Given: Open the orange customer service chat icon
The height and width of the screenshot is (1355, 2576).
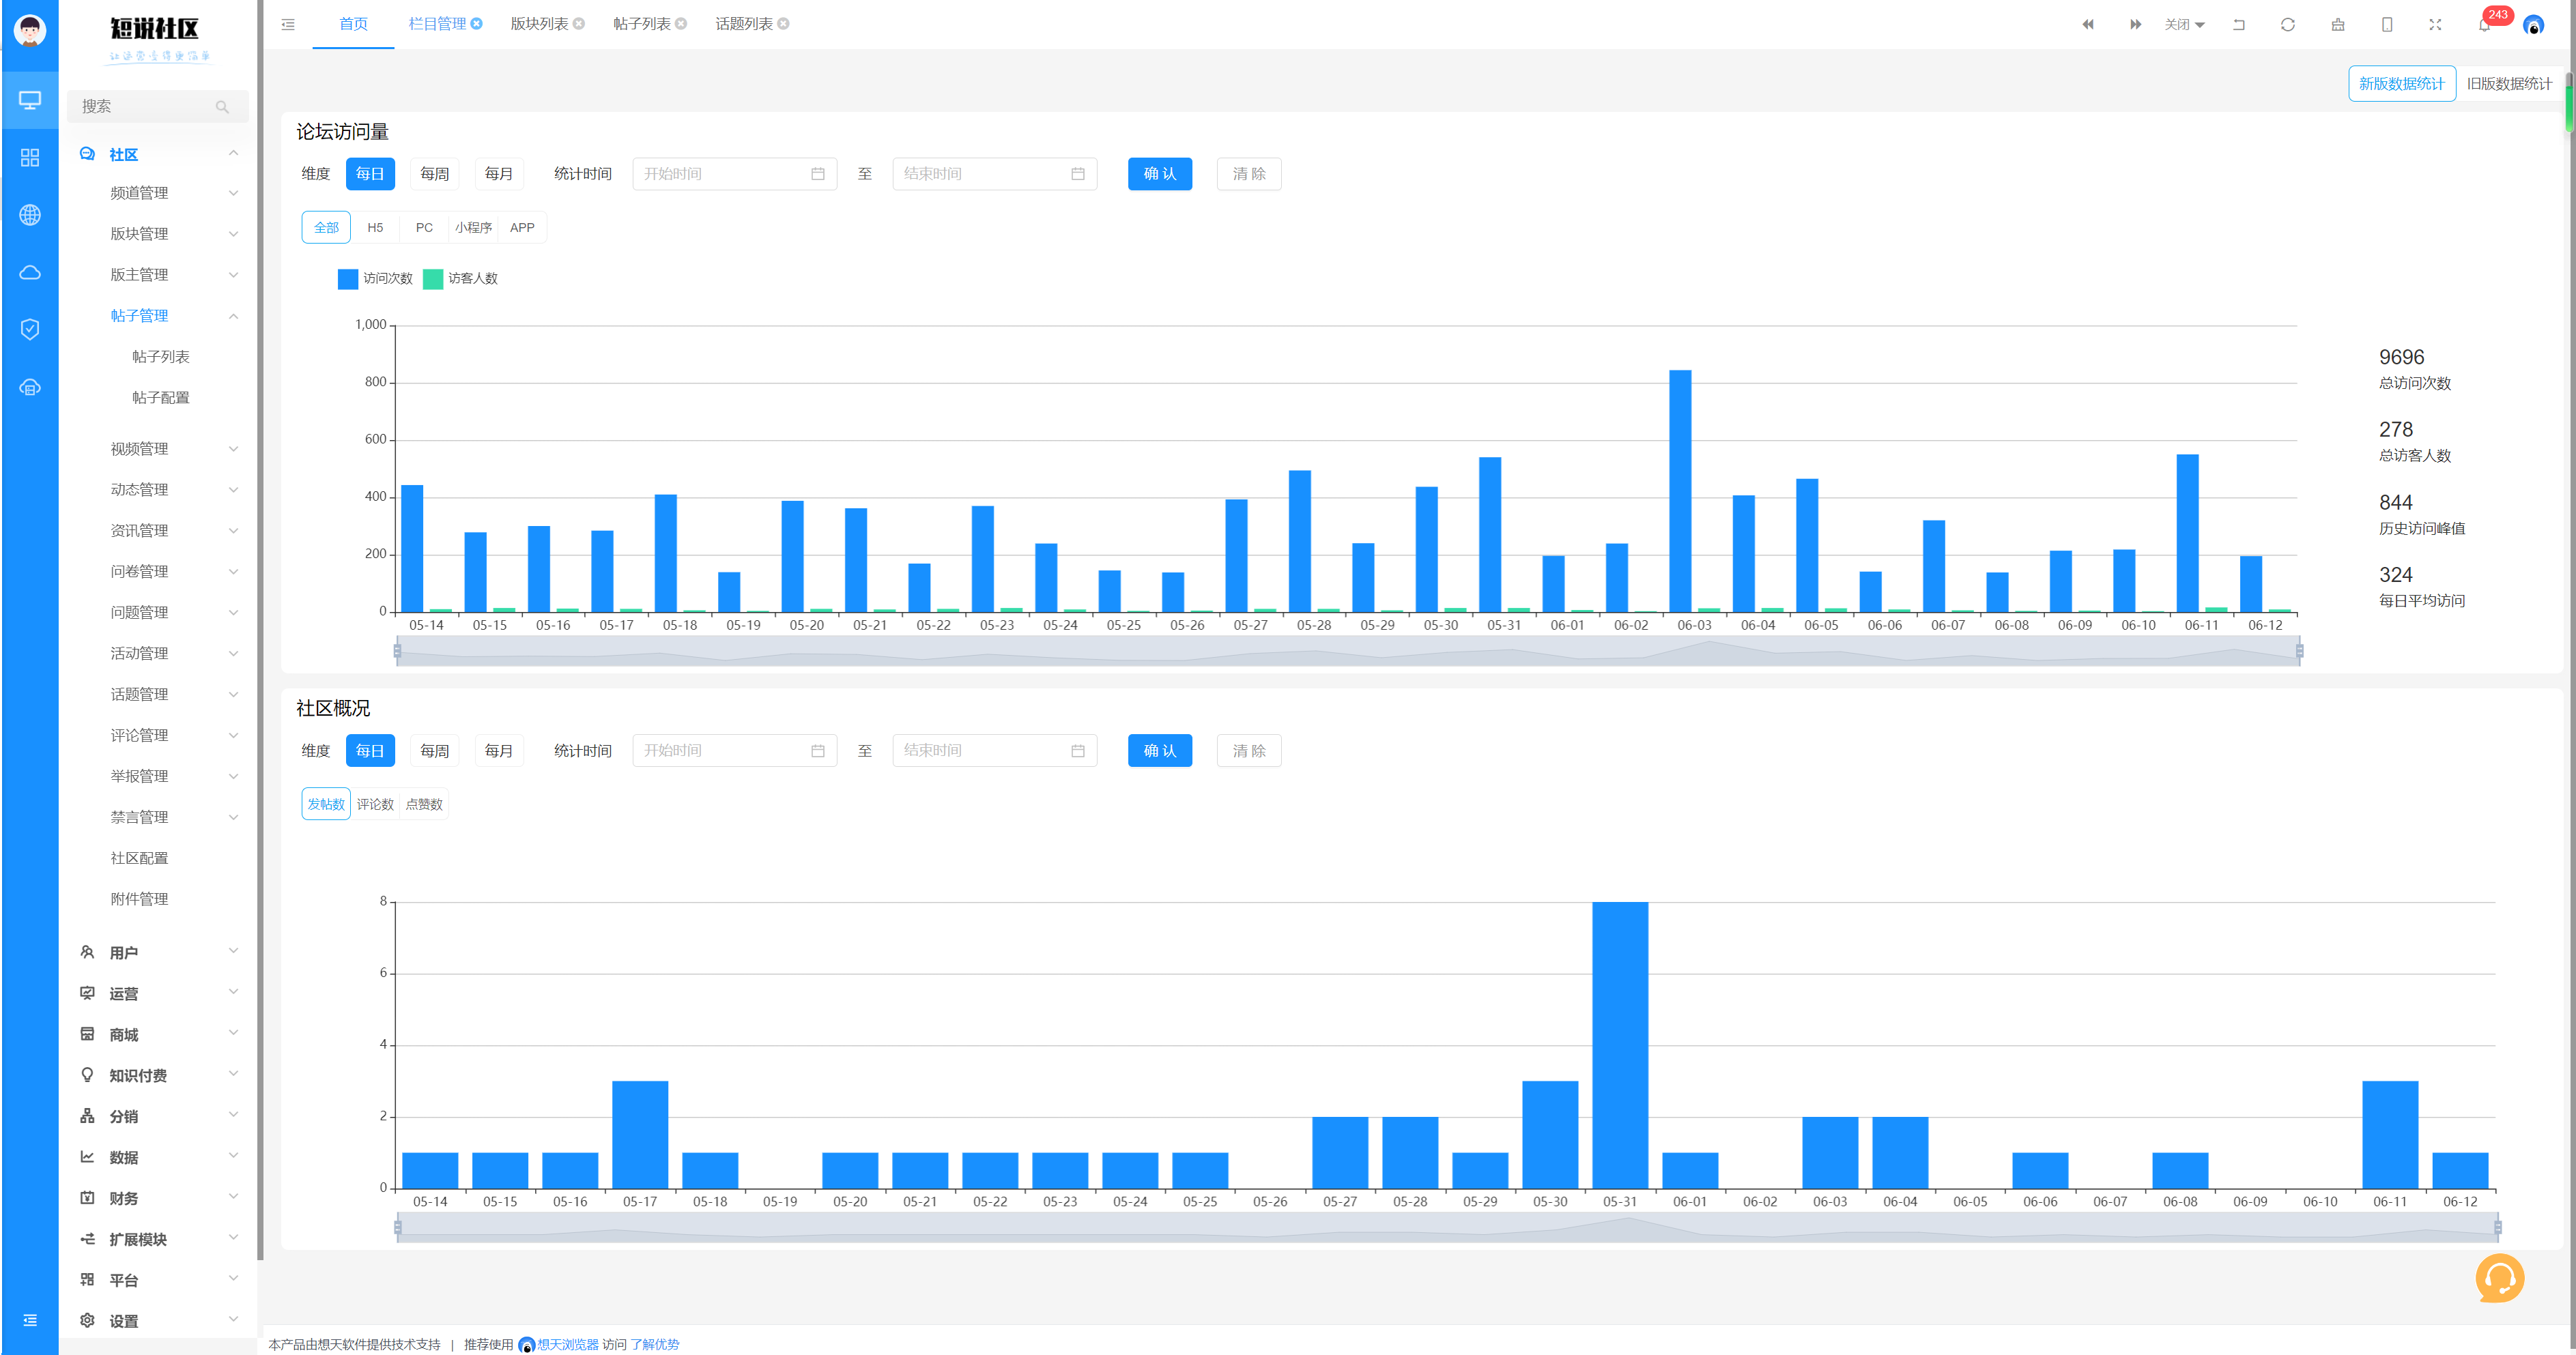Looking at the screenshot, I should point(2499,1278).
